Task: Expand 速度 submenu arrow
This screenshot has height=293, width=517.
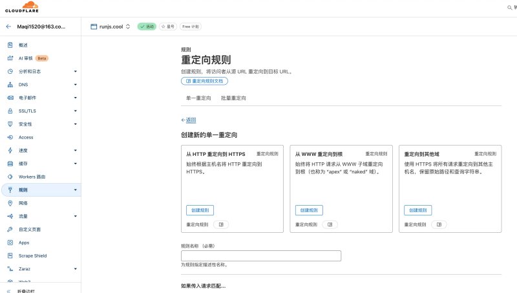Action: click(x=76, y=151)
